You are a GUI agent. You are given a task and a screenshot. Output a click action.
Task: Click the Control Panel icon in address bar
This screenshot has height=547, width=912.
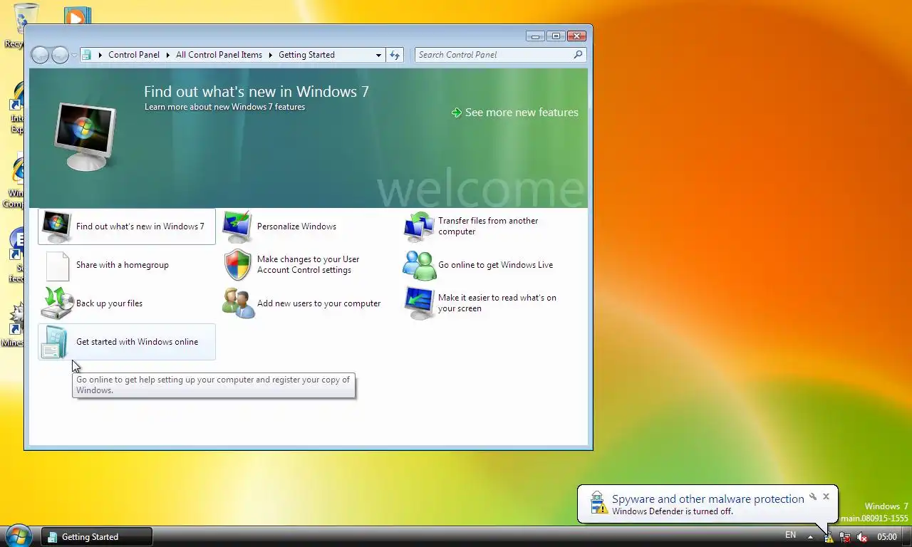point(86,55)
